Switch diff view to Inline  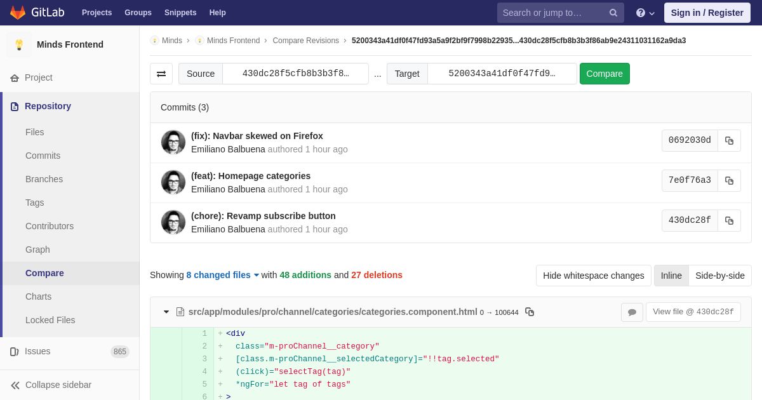tap(671, 276)
